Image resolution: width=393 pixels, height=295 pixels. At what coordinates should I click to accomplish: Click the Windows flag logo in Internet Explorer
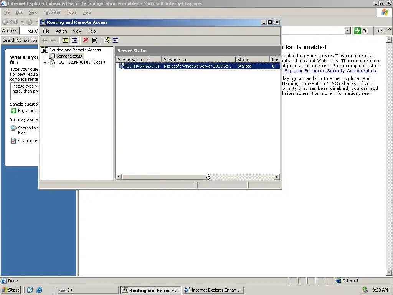(x=385, y=12)
